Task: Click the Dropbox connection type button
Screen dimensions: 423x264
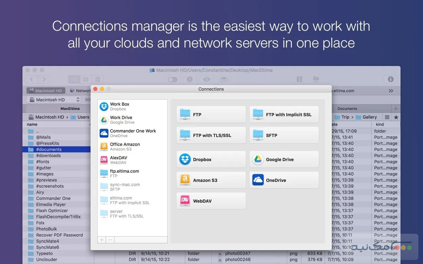Action: point(211,159)
